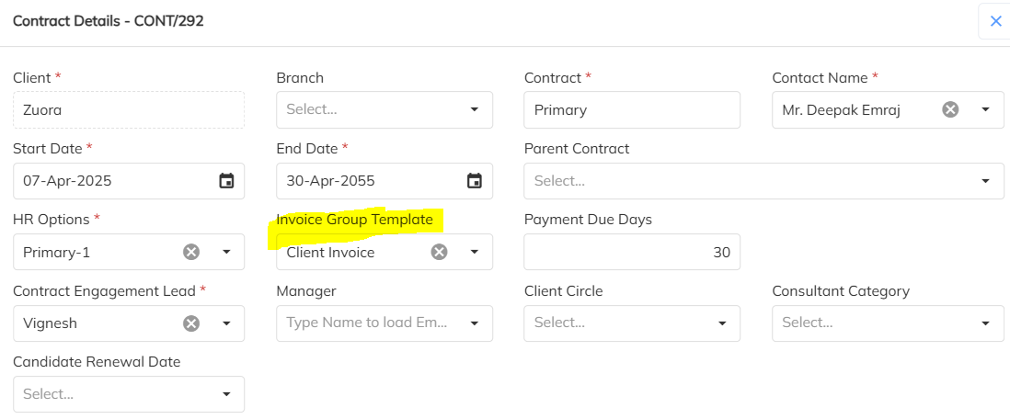Open the Invoice Group Template dropdown arrow

point(475,252)
